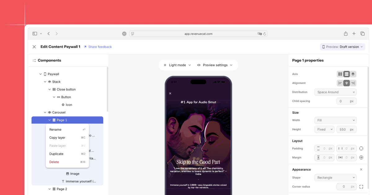This screenshot has height=195, width=372.
Task: Choose Rename from context menu
Action: pos(67,129)
